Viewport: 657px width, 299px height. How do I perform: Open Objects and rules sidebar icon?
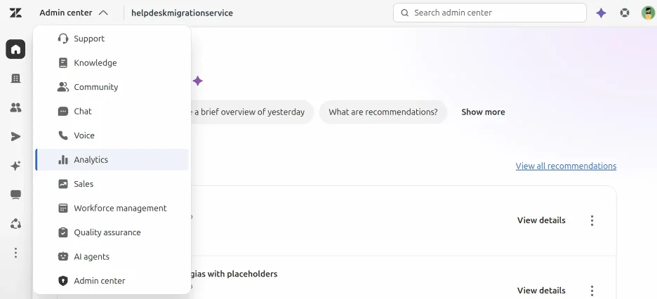point(15,224)
